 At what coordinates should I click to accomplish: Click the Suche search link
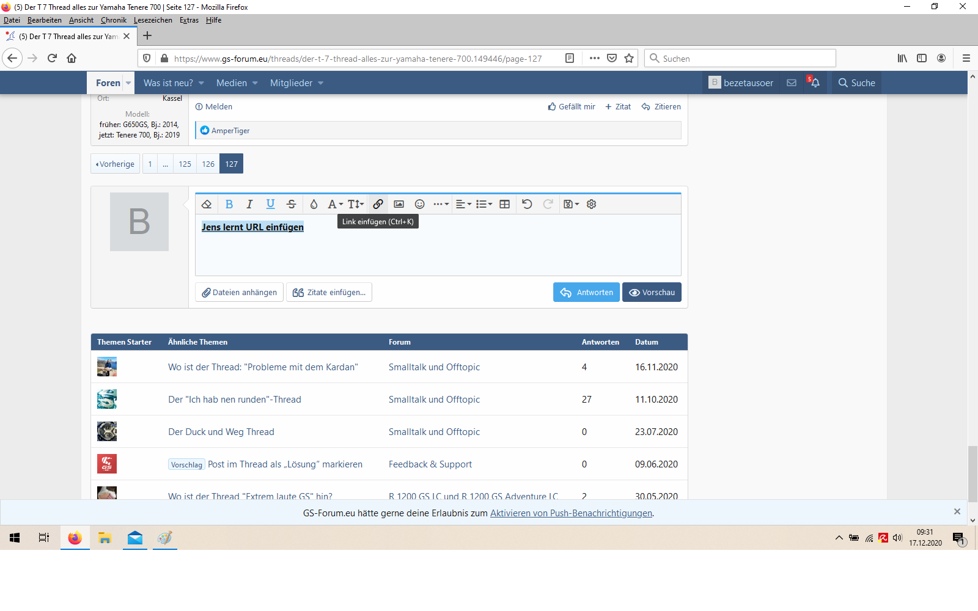click(856, 83)
